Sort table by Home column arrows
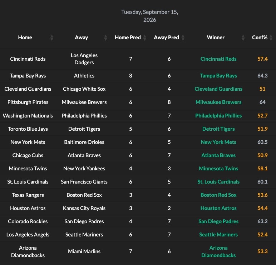This screenshot has width=276, height=265. 52,37
